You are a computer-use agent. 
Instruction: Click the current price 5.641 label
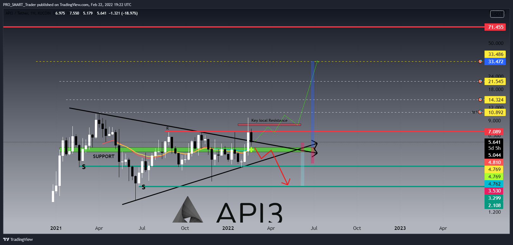[x=494, y=142]
